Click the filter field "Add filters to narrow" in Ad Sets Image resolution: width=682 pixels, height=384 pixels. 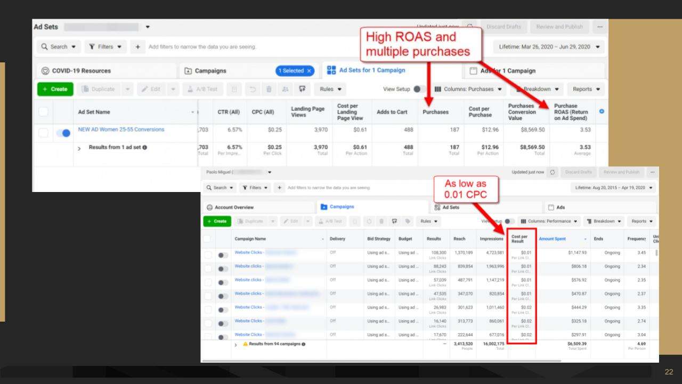pos(202,47)
